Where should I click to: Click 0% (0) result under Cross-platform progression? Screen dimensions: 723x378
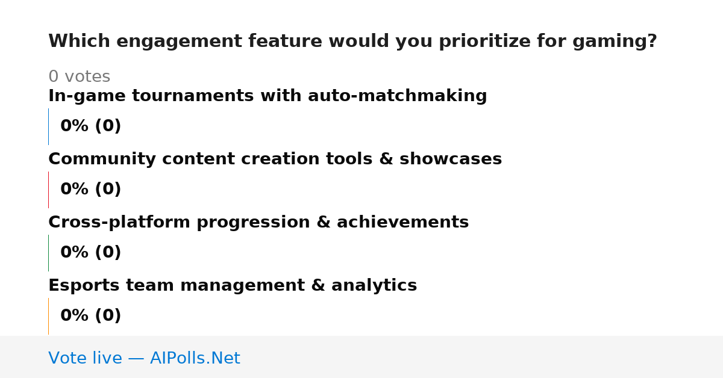pyautogui.click(x=91, y=253)
